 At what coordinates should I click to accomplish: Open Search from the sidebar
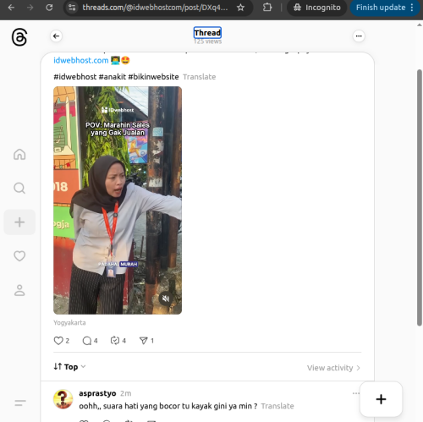pos(19,188)
